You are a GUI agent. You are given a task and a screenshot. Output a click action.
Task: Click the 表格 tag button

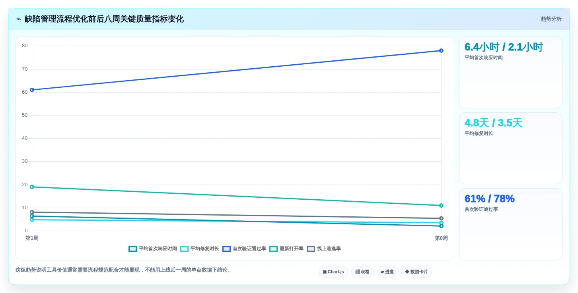click(x=362, y=272)
